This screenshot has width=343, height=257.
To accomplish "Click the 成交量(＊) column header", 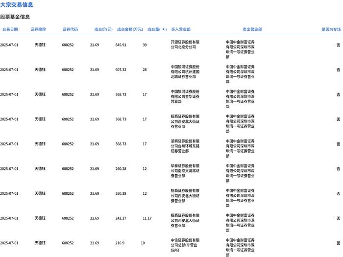I will pyautogui.click(x=157, y=29).
